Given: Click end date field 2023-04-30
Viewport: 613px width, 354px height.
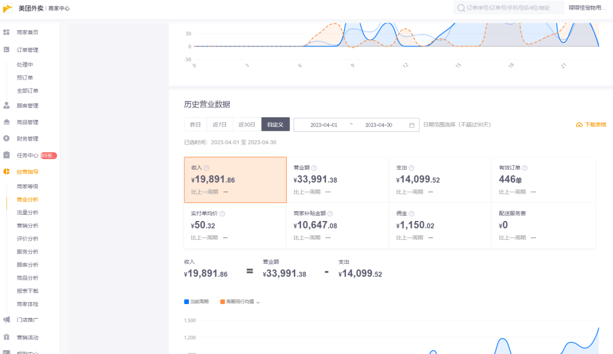Looking at the screenshot, I should coord(379,125).
